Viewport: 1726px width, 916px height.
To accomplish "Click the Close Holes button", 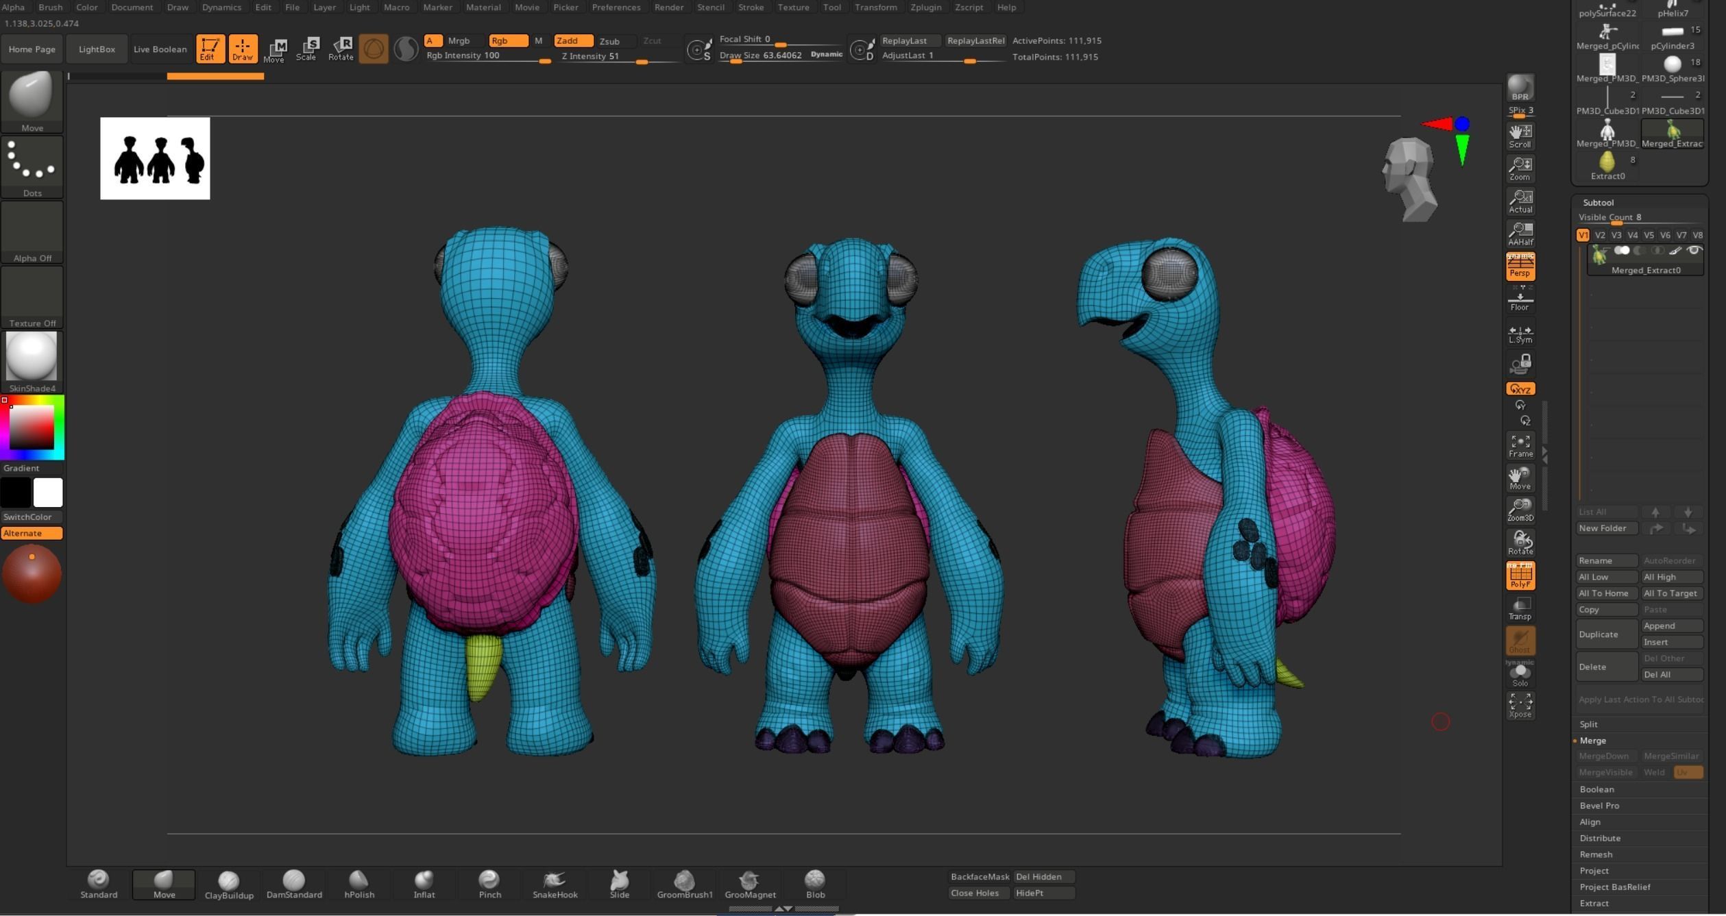I will coord(978,893).
